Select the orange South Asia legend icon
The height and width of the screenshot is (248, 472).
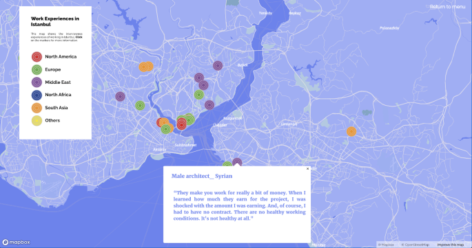click(x=37, y=108)
